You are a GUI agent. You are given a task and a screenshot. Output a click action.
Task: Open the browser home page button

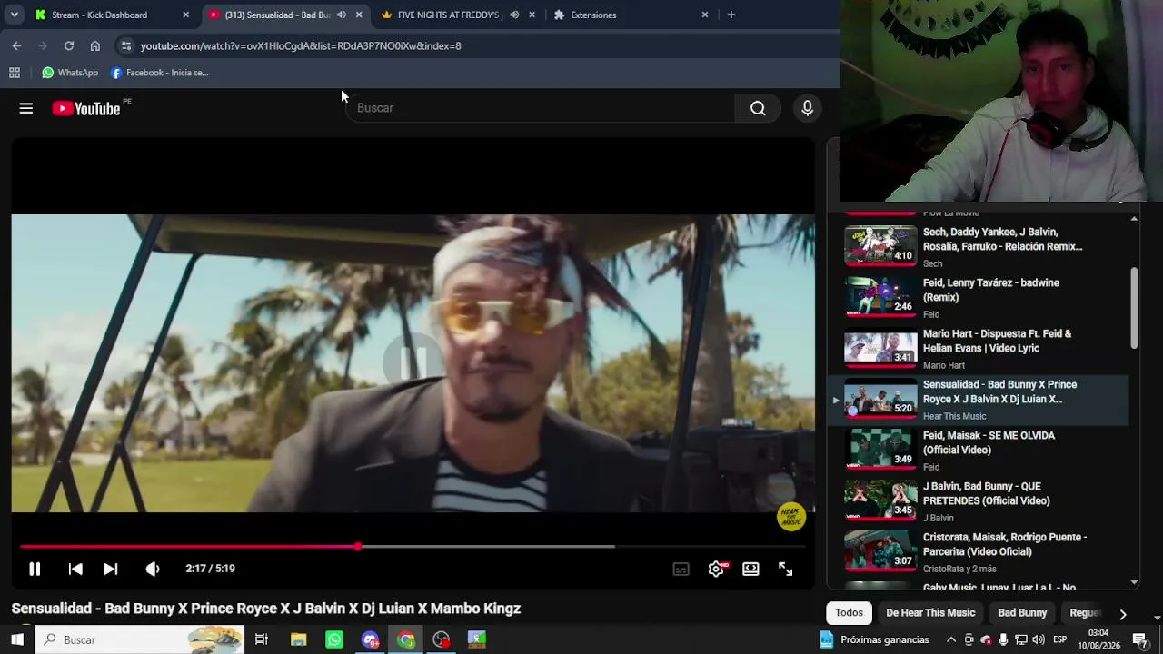(x=95, y=45)
